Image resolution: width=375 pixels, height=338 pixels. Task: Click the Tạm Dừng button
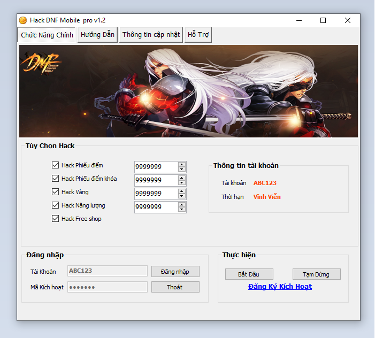(x=316, y=274)
